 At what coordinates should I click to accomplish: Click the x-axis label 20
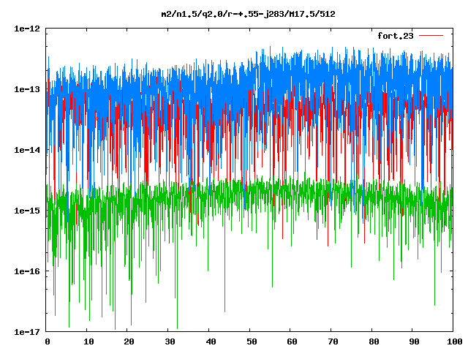click(x=129, y=341)
